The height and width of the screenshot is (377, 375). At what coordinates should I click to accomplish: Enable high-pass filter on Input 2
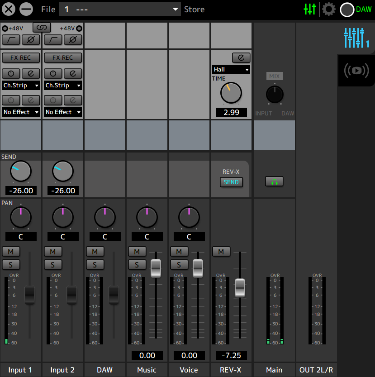[x=53, y=40]
